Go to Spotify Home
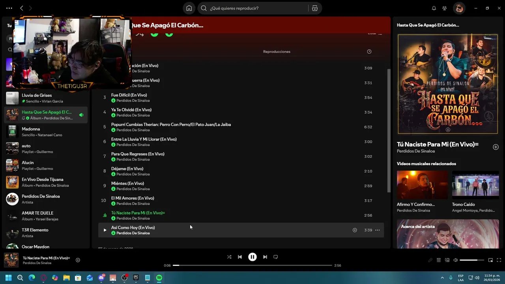Screen dimensions: 505x284 coord(189,8)
